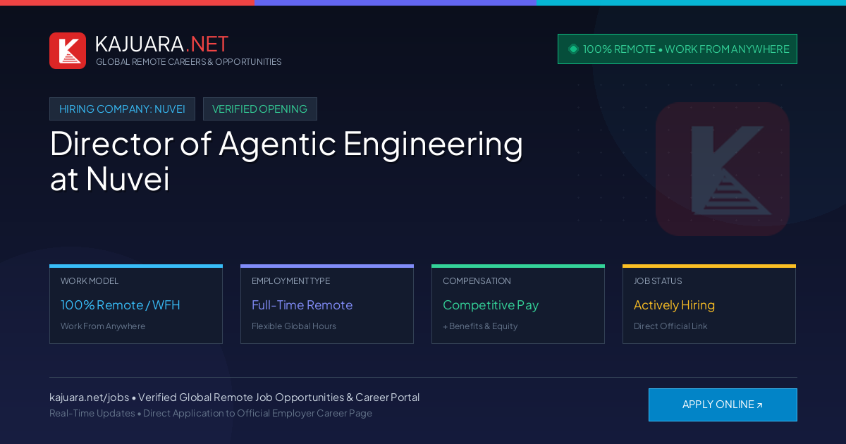Viewport: 846px width, 444px height.
Task: Click 'Flexible Global Hours' subtext
Action: tap(294, 326)
